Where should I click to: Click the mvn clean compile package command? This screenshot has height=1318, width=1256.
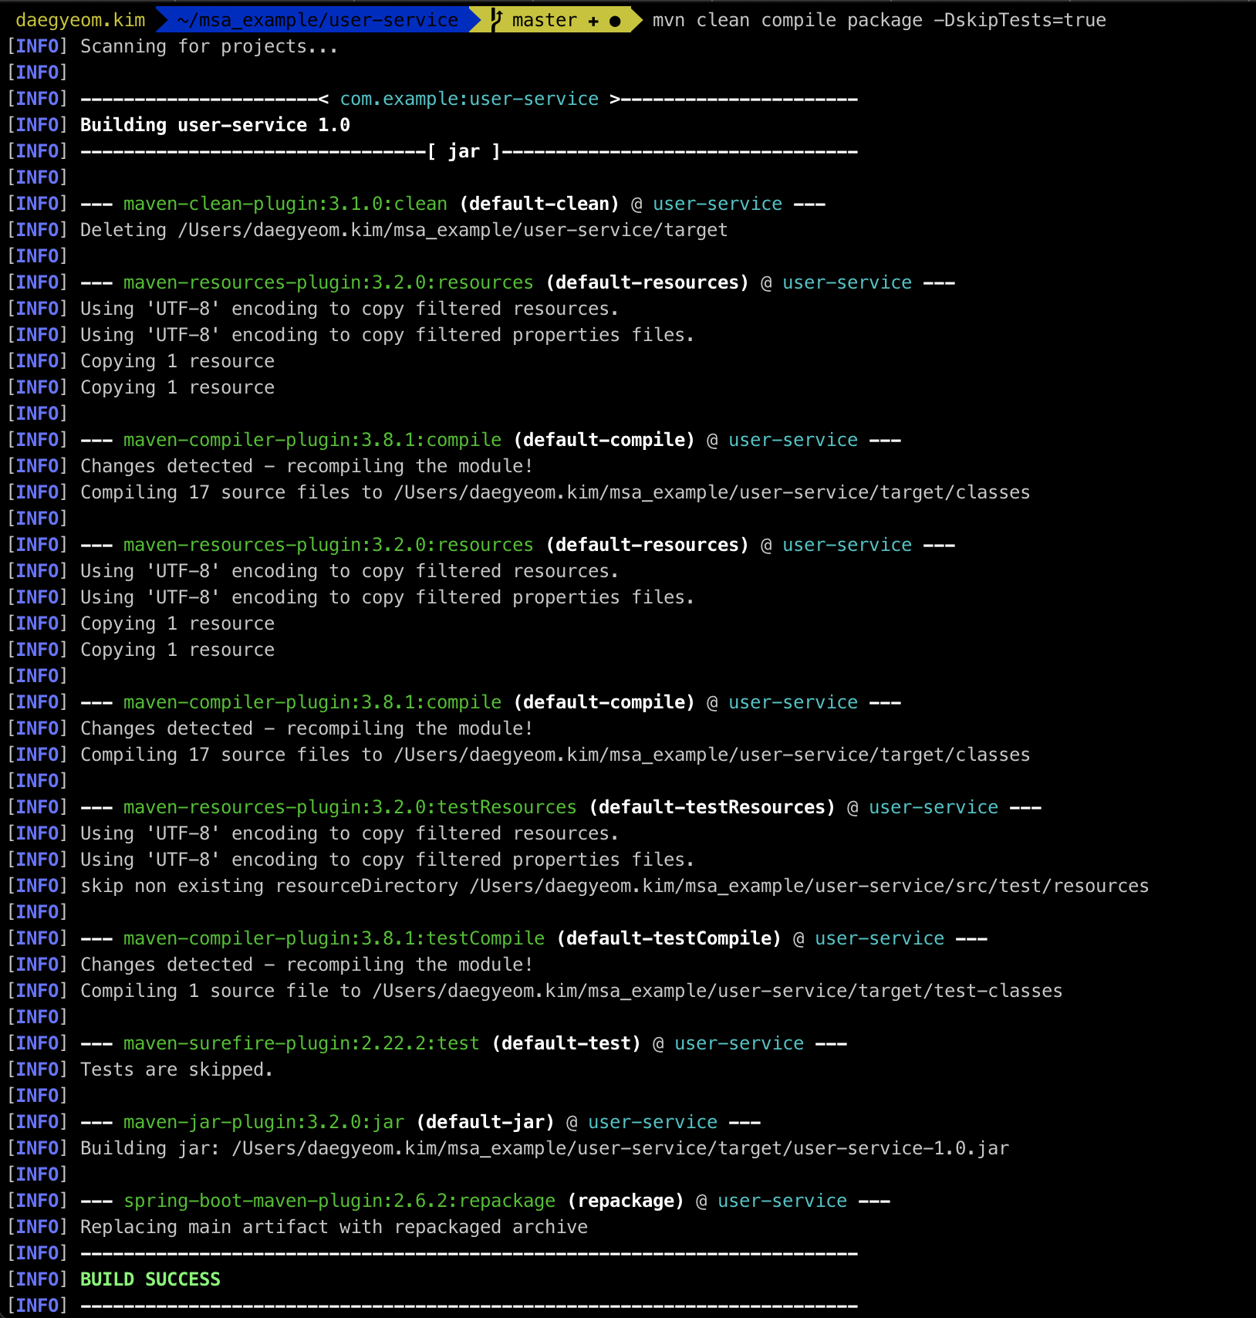click(x=879, y=20)
